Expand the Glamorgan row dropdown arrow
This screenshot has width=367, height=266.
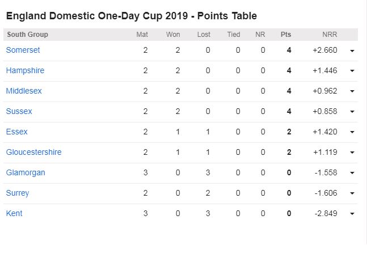coord(352,173)
